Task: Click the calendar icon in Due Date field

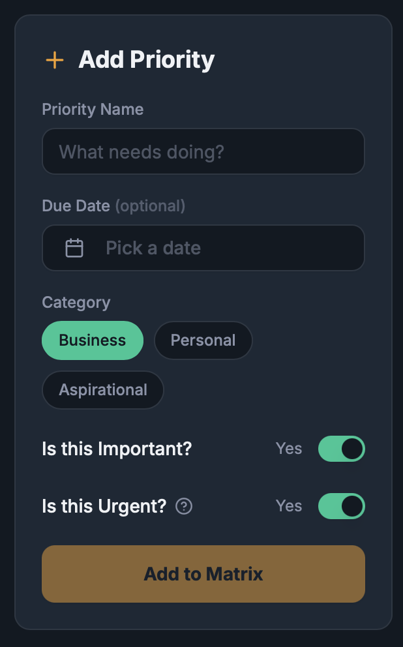Action: click(x=74, y=248)
